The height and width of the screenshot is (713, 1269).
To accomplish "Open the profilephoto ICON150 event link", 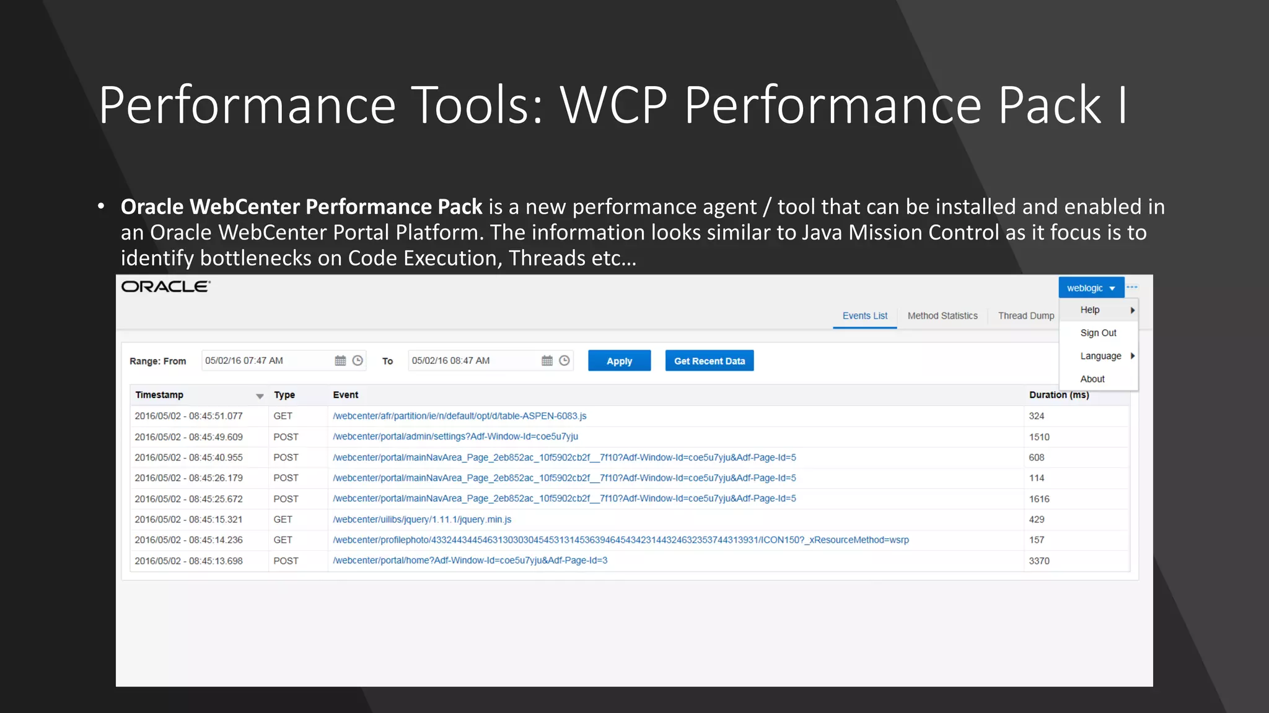I will tap(621, 540).
